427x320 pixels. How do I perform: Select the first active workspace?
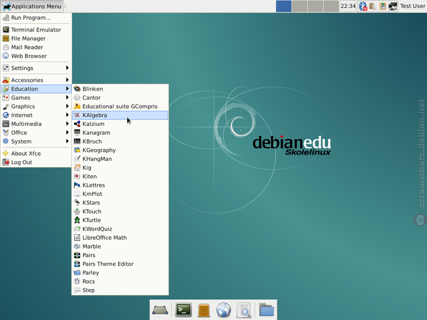284,6
